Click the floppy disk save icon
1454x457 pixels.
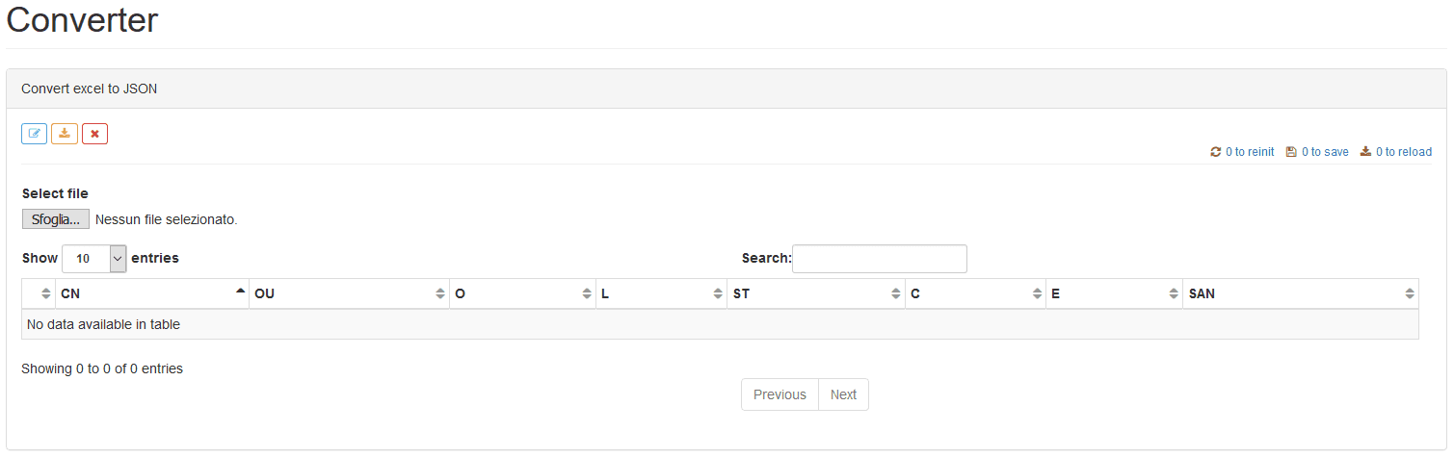pyautogui.click(x=1292, y=152)
